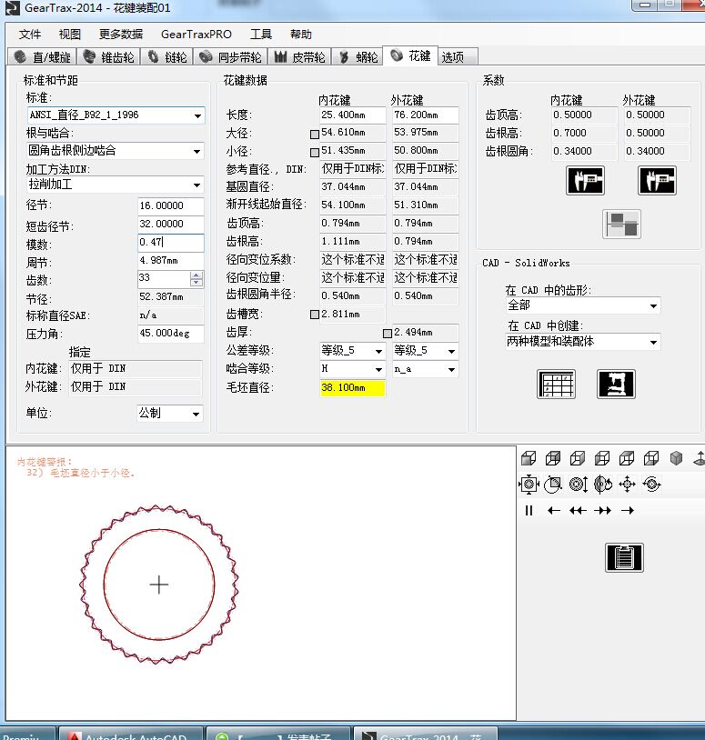Click the rotate view icon
The image size is (705, 740).
[x=602, y=485]
